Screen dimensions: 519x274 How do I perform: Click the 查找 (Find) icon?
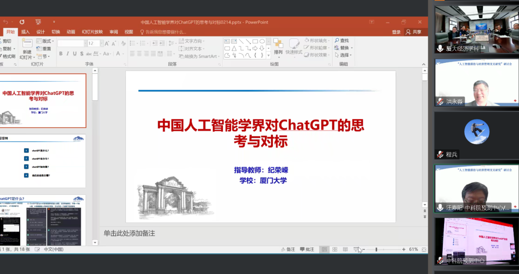click(x=341, y=41)
